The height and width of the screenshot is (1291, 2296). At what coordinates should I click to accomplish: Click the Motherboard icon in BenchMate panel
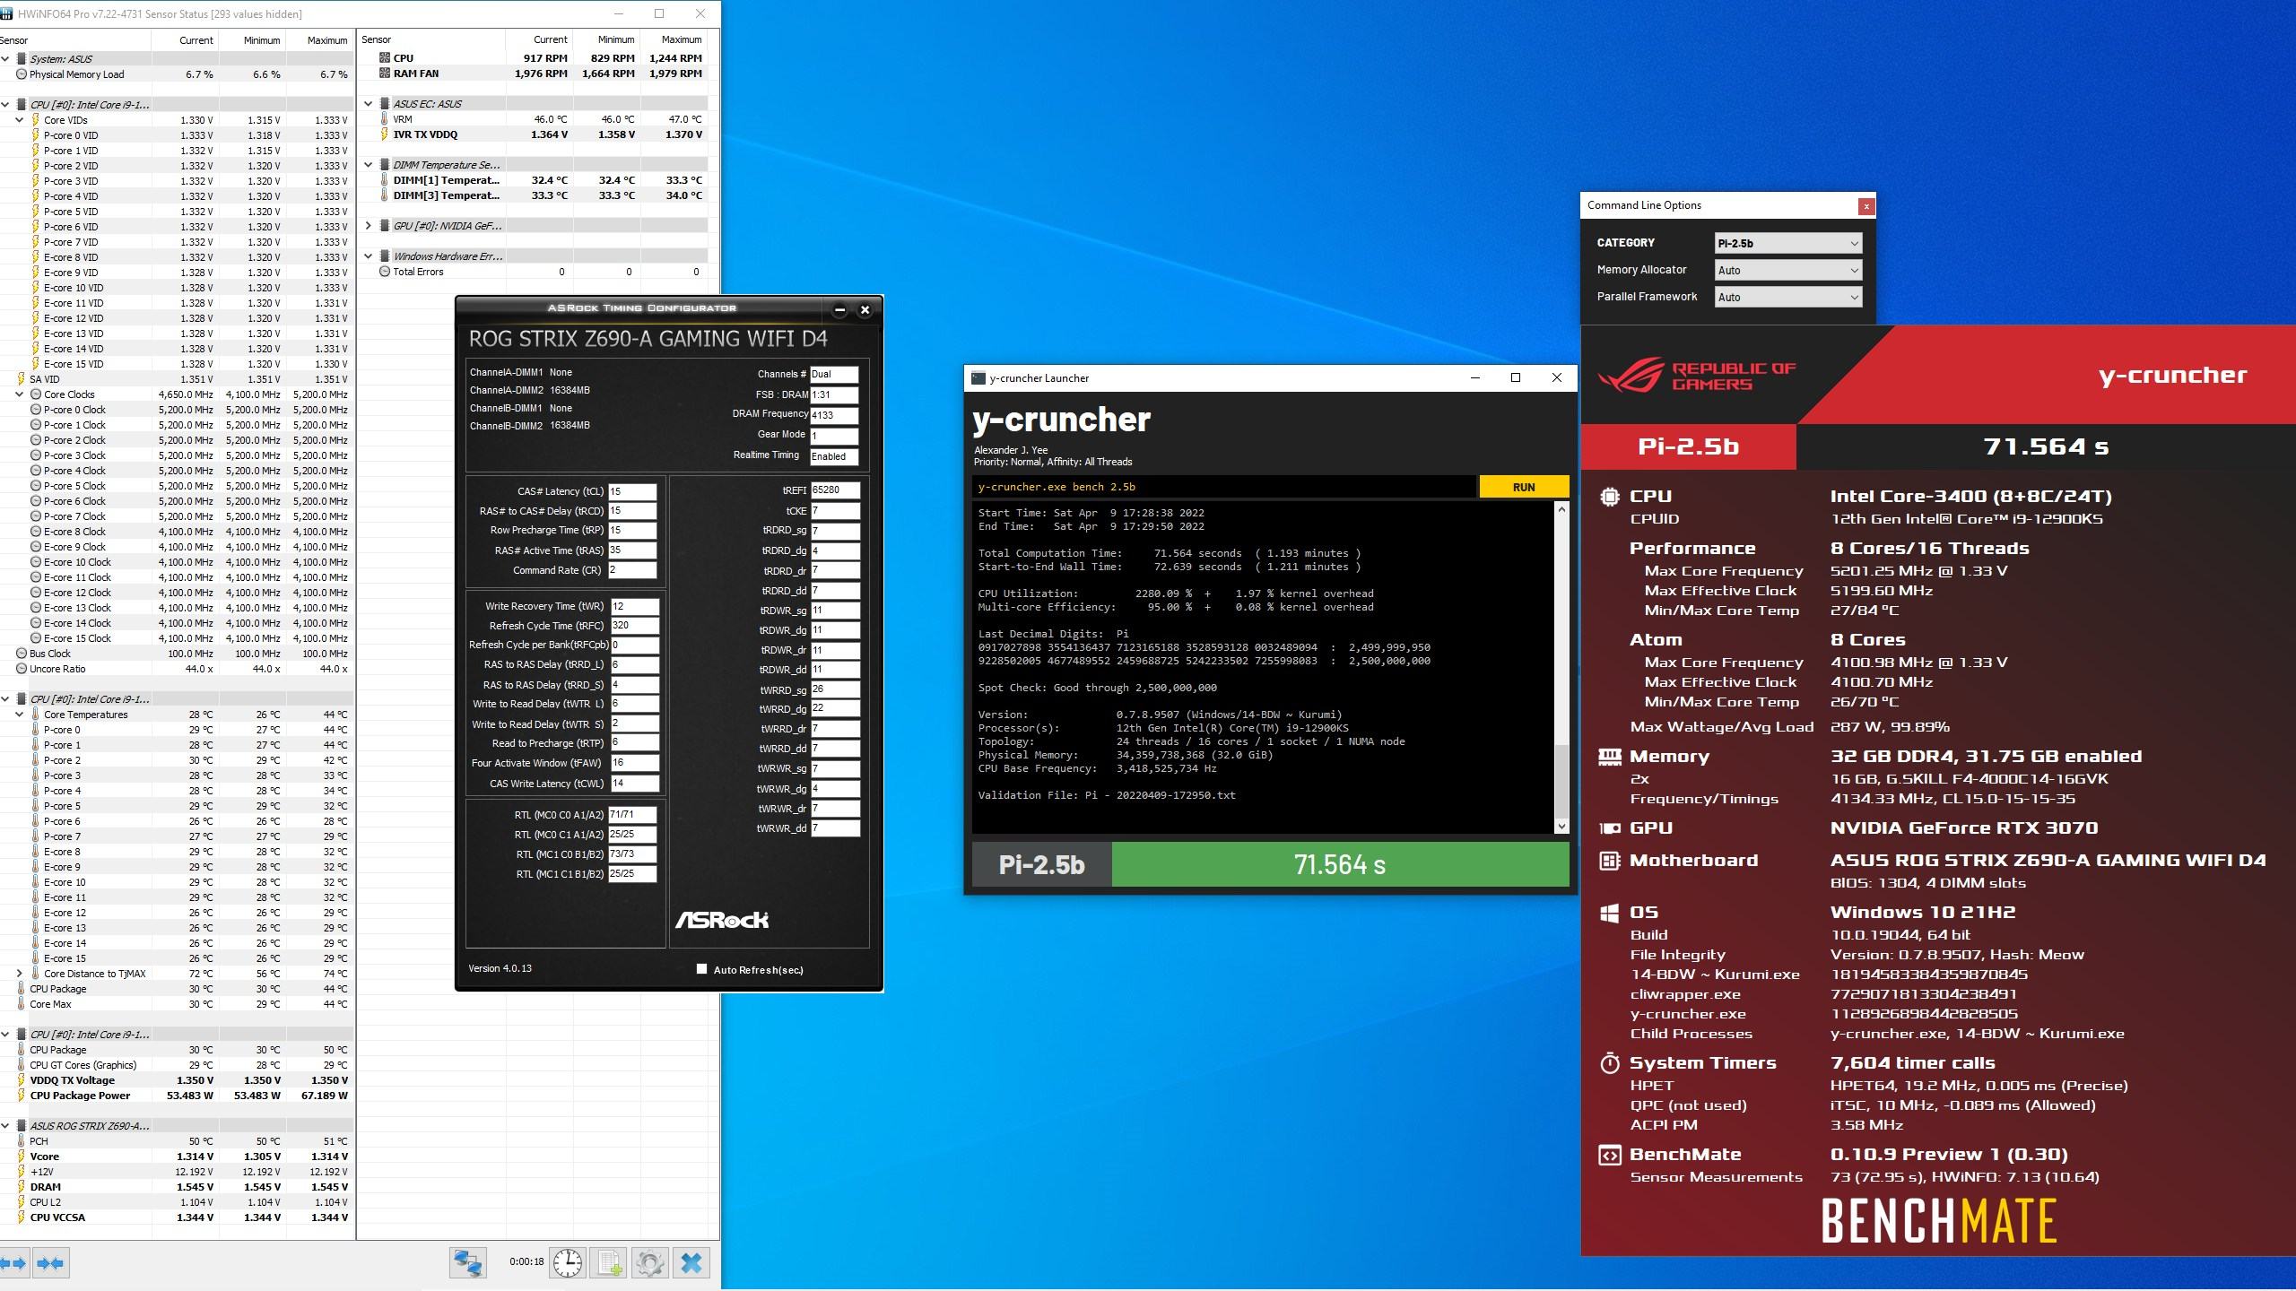coord(1610,861)
